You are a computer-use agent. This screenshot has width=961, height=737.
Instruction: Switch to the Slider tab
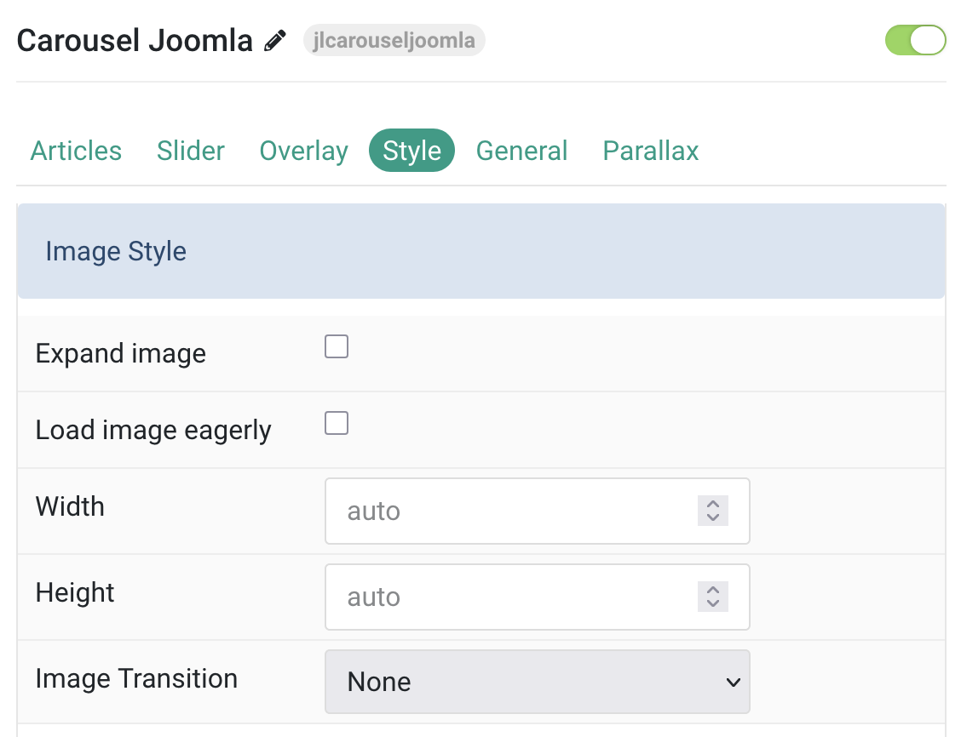point(191,151)
